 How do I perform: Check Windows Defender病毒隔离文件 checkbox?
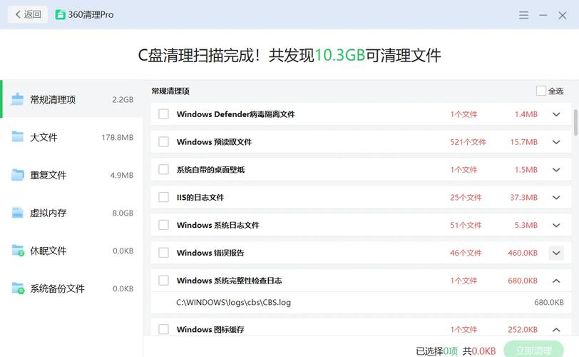(163, 114)
